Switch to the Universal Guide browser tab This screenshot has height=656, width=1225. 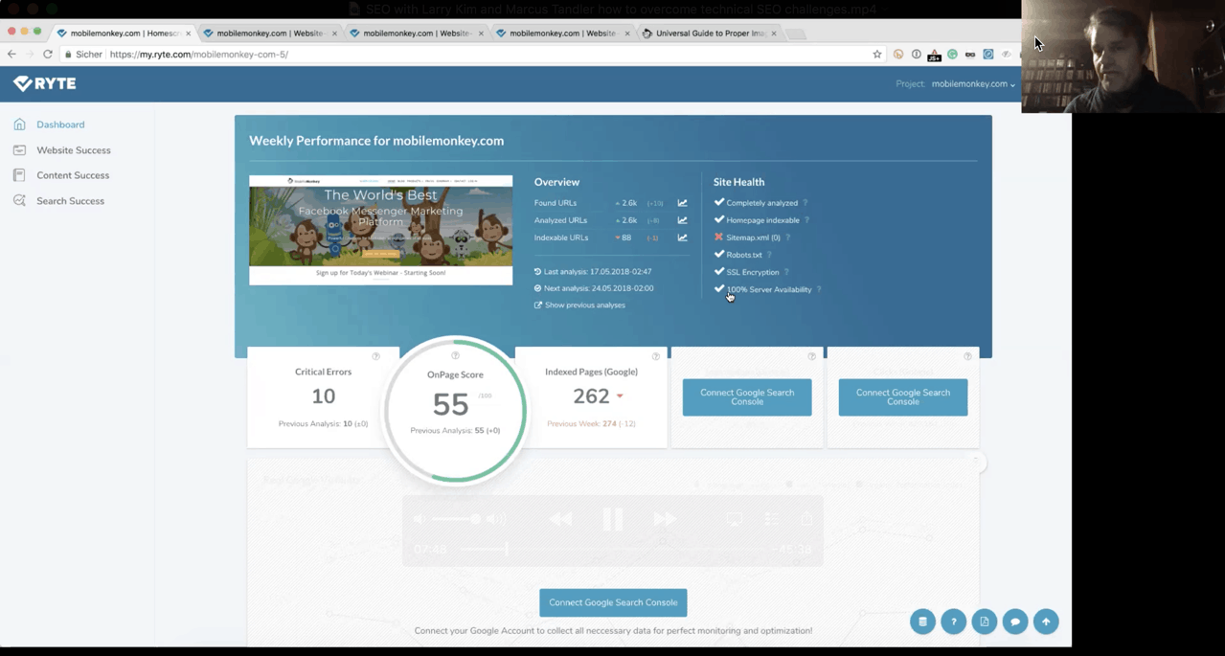[x=709, y=34]
